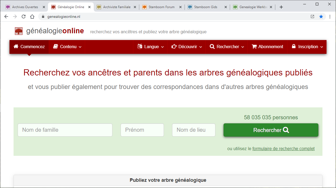Expand the Rechercher navigation dropdown
Image resolution: width=336 pixels, height=188 pixels.
[227, 47]
